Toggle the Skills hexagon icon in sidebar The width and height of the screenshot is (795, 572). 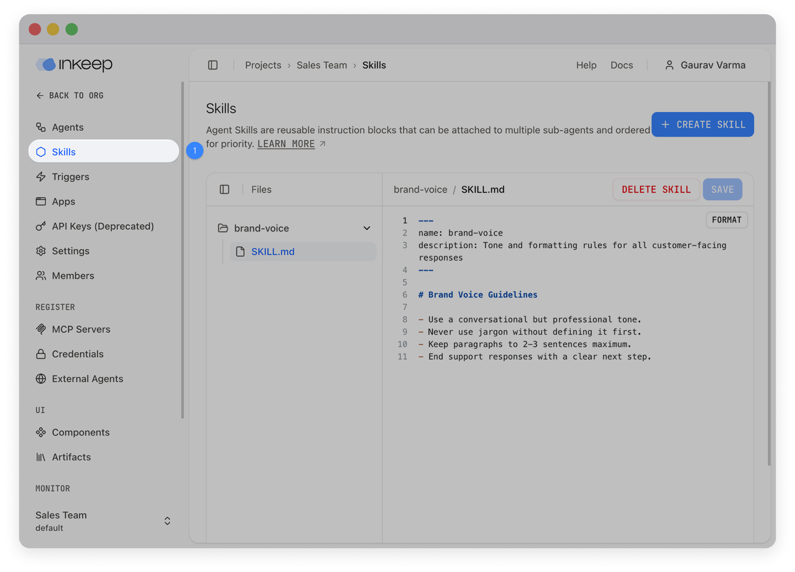click(41, 152)
